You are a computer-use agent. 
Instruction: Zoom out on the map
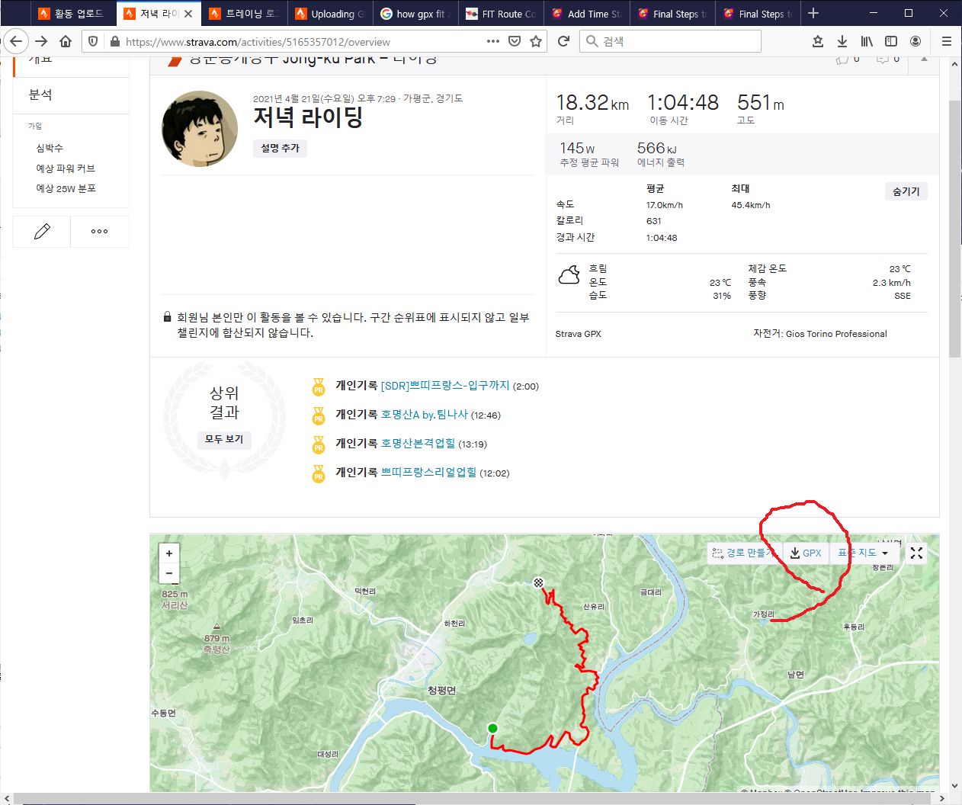click(169, 573)
